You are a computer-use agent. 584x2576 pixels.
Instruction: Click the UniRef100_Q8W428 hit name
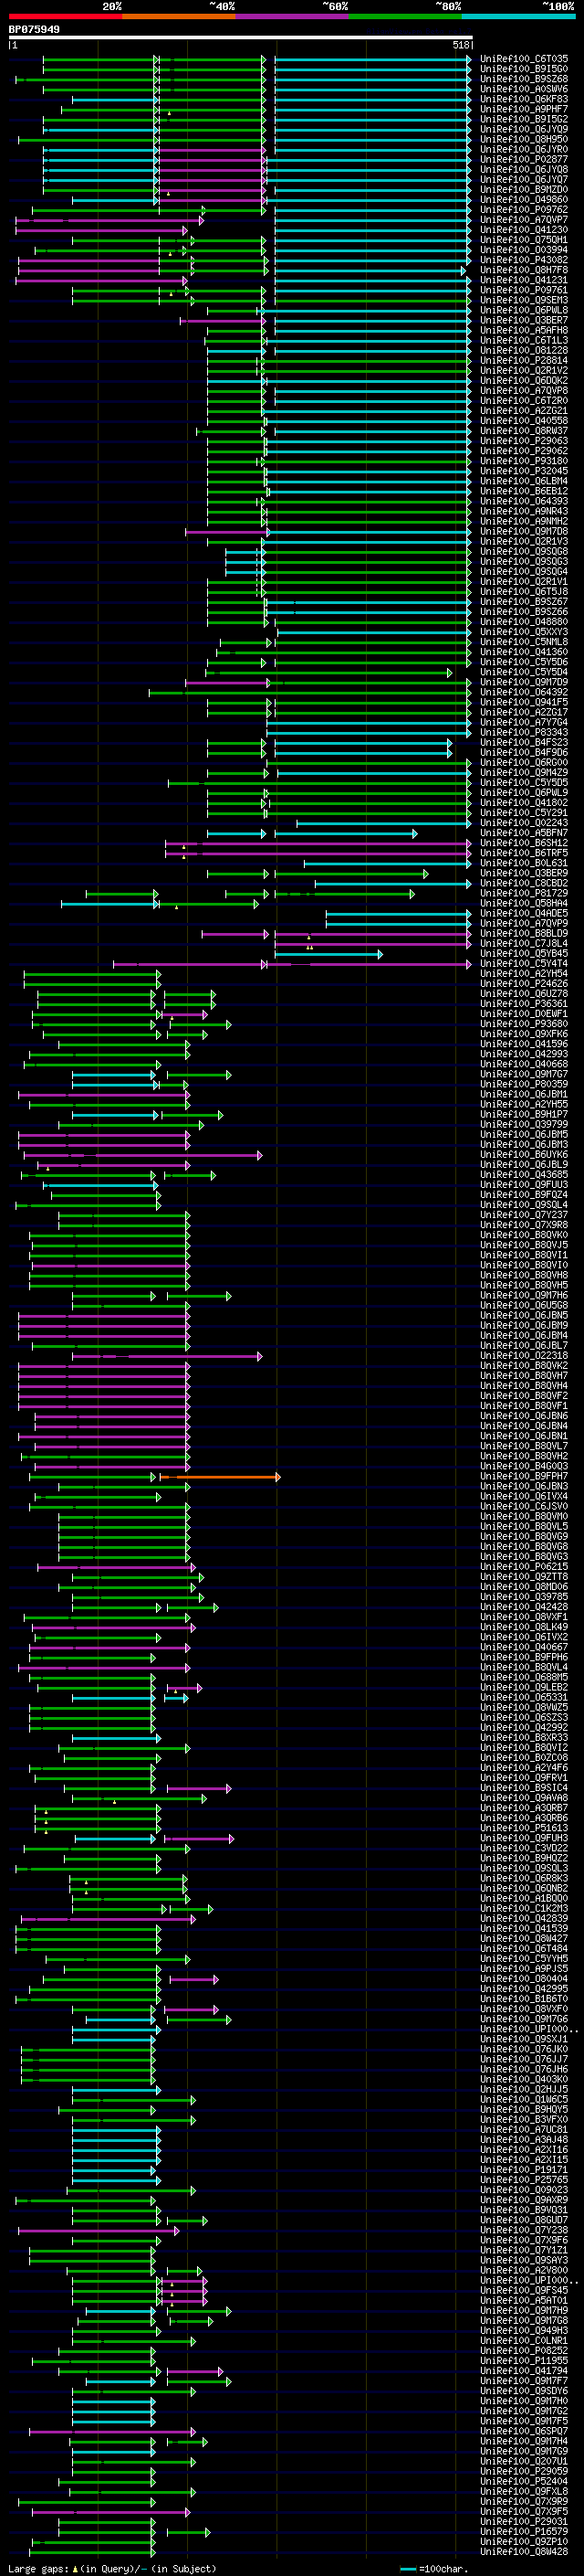pos(524,2551)
